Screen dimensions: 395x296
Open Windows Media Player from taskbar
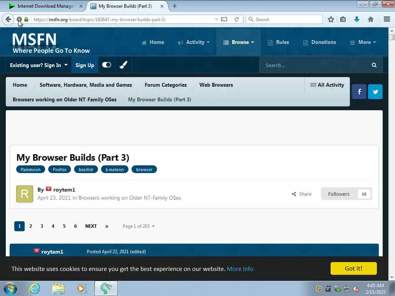(82, 288)
